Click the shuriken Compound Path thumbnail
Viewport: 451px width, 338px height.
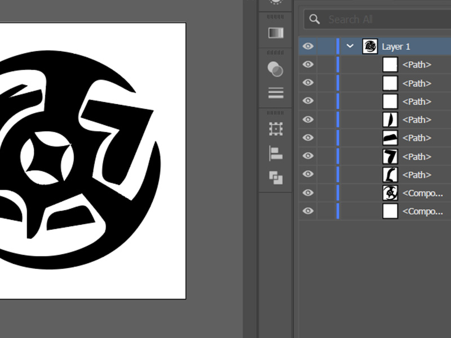(x=390, y=193)
